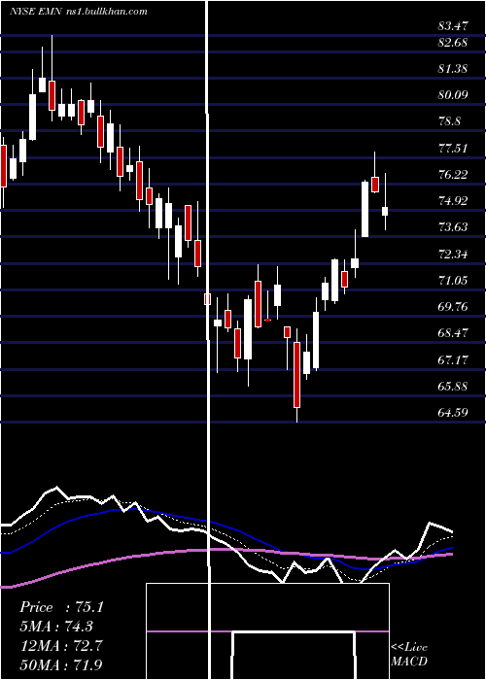Image resolution: width=486 pixels, height=680 pixels.
Task: Click the 72.34 price axis label
Action: [x=453, y=255]
